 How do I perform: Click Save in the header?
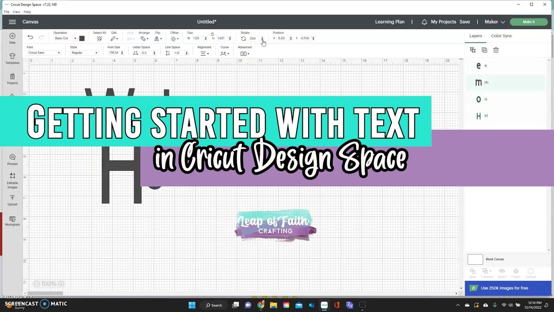(x=464, y=22)
